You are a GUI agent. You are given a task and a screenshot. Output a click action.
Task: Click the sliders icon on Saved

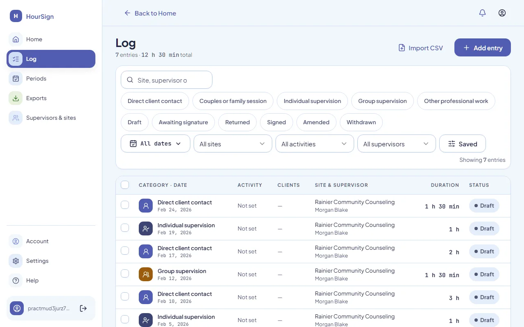452,144
